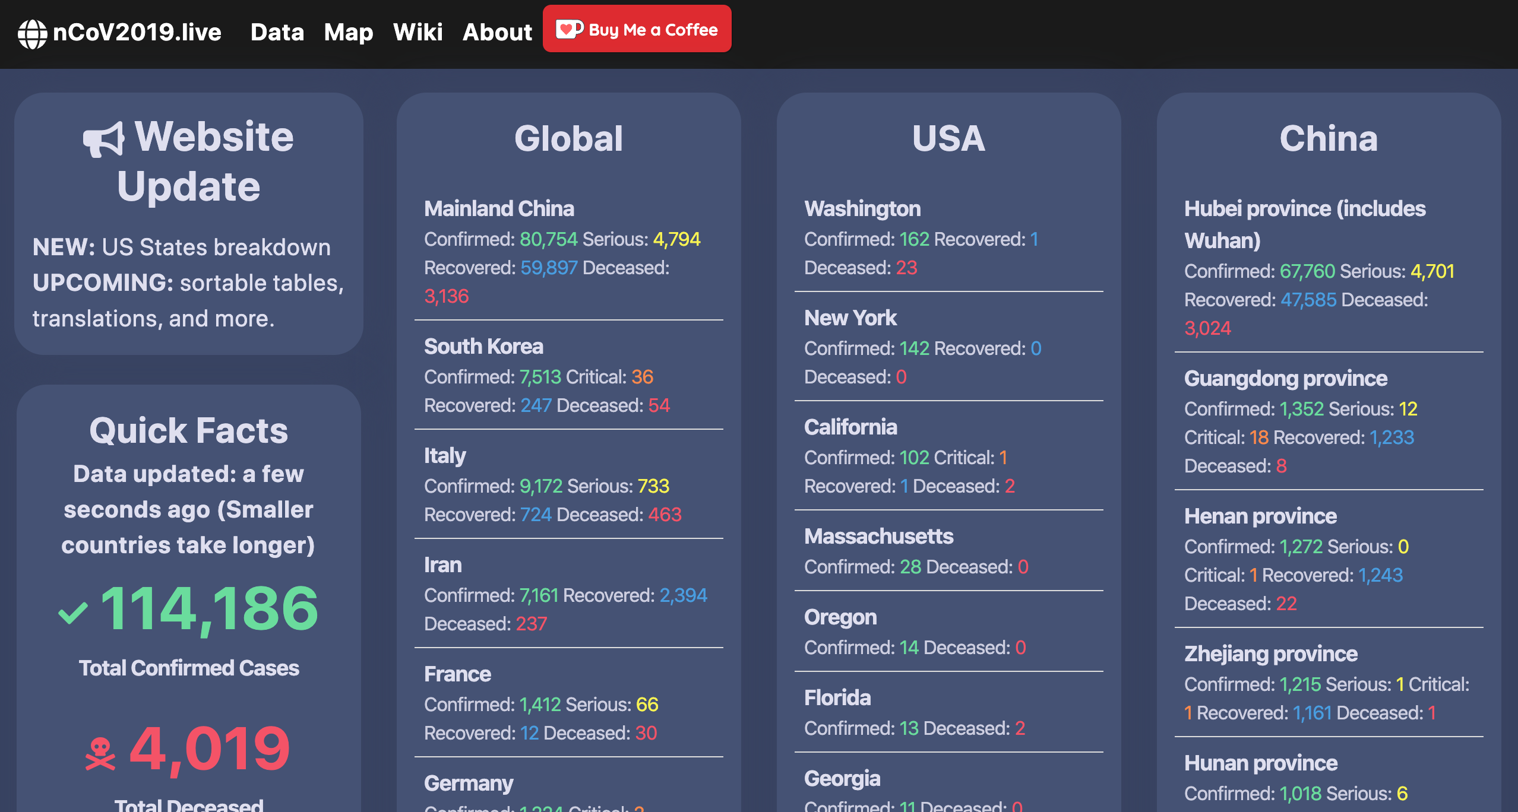Click the UPCOMING sortable tables text
The image size is (1518, 812).
tap(188, 301)
